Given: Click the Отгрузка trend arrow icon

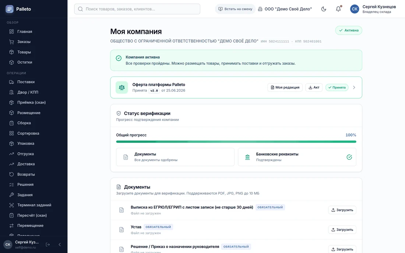Looking at the screenshot, I should tap(11, 154).
